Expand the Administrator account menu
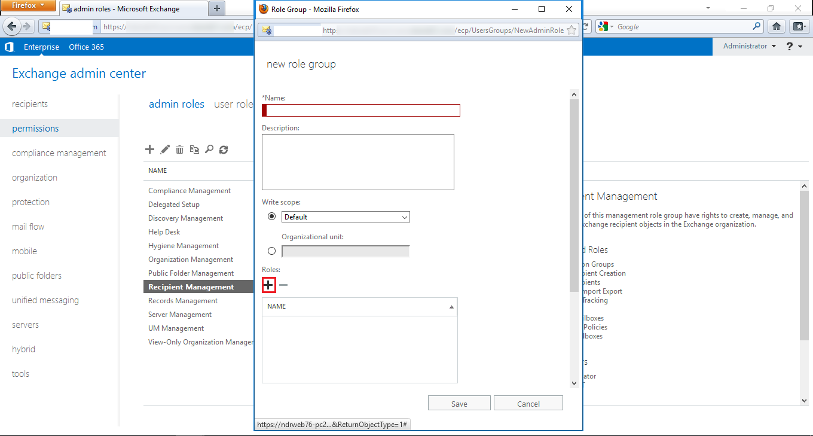 point(749,46)
